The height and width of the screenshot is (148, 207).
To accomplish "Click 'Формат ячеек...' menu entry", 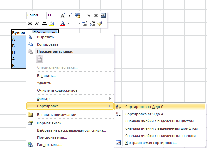I will click(x=51, y=123).
